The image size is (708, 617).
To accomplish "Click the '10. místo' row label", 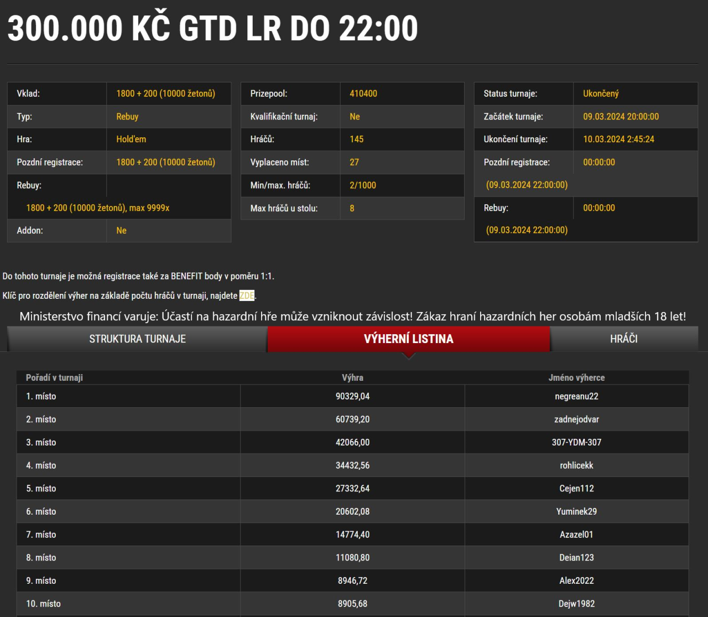I will tap(43, 604).
